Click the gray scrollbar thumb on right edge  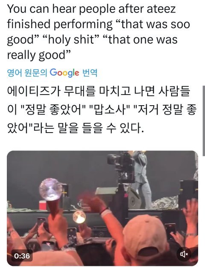(x=204, y=121)
